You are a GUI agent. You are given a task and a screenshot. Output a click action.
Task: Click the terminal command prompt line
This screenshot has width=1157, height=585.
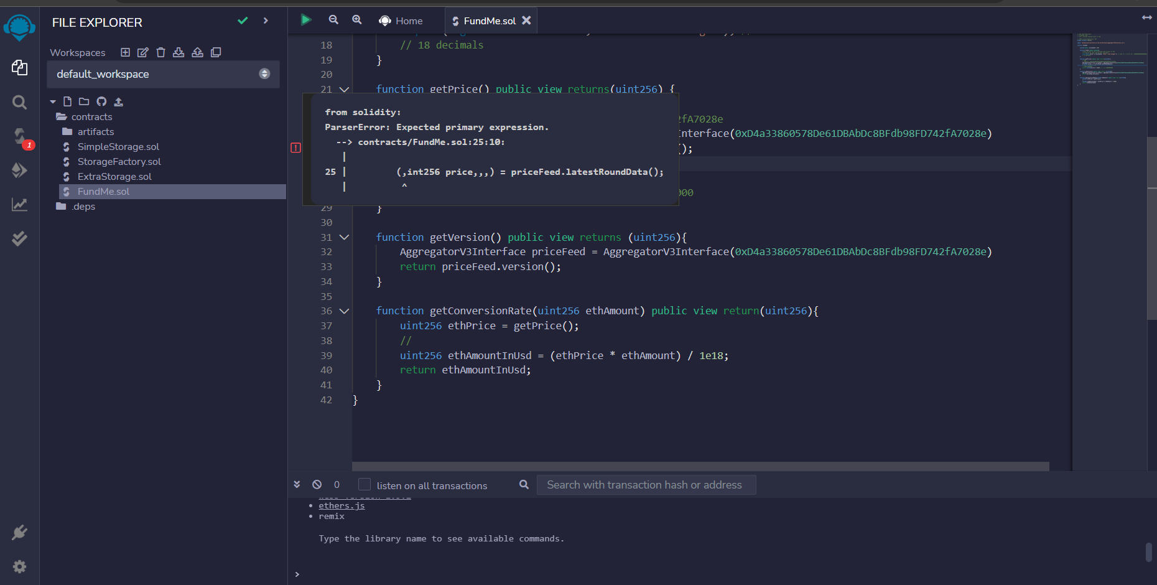pyautogui.click(x=715, y=574)
